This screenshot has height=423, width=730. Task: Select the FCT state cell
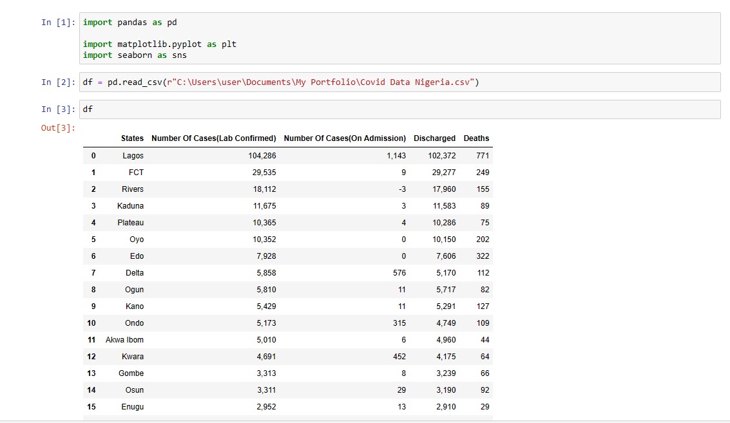coord(137,173)
